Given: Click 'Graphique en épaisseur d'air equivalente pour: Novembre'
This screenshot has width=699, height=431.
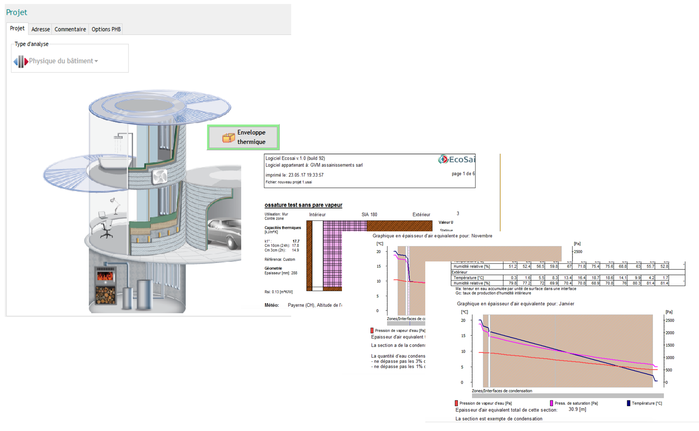Looking at the screenshot, I should 432,236.
